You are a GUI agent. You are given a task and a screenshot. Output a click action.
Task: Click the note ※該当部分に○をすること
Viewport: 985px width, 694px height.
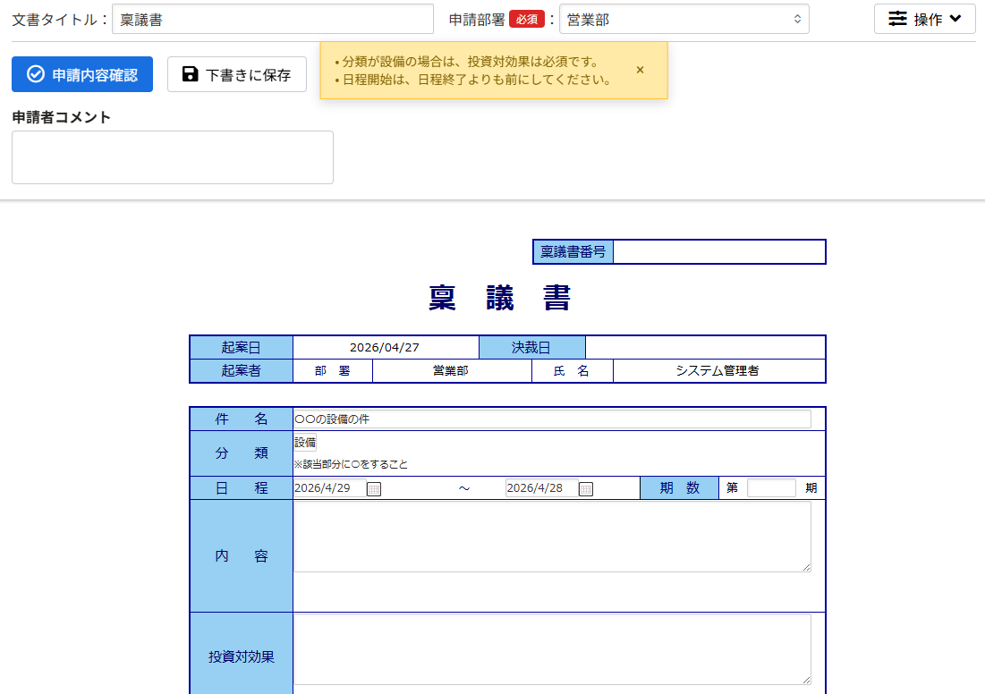(351, 464)
